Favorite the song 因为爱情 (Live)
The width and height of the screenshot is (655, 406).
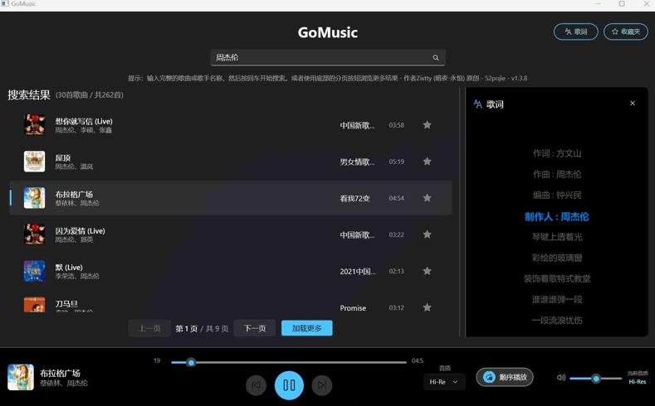click(x=427, y=234)
